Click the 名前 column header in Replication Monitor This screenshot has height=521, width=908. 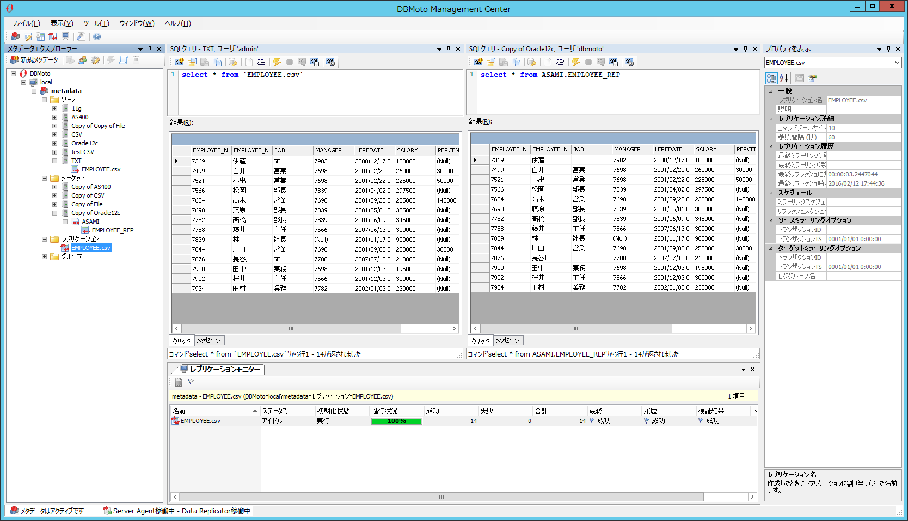pos(214,411)
